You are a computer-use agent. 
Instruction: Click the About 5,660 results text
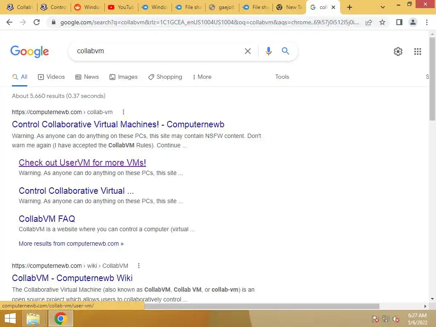click(59, 96)
